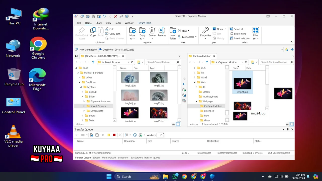Click the Undo arrow in the quick access toolbar
This screenshot has height=181, width=322.
pos(104,16)
